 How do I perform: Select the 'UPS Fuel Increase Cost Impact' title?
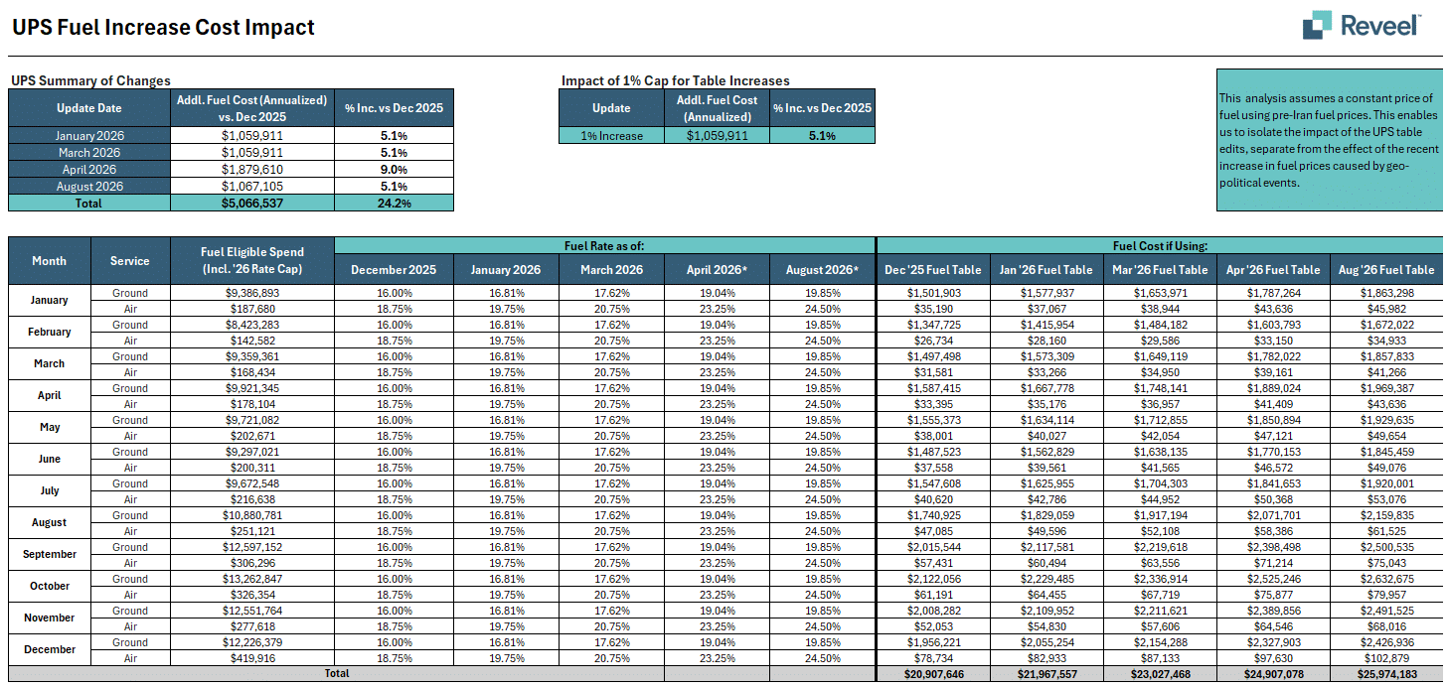163,28
